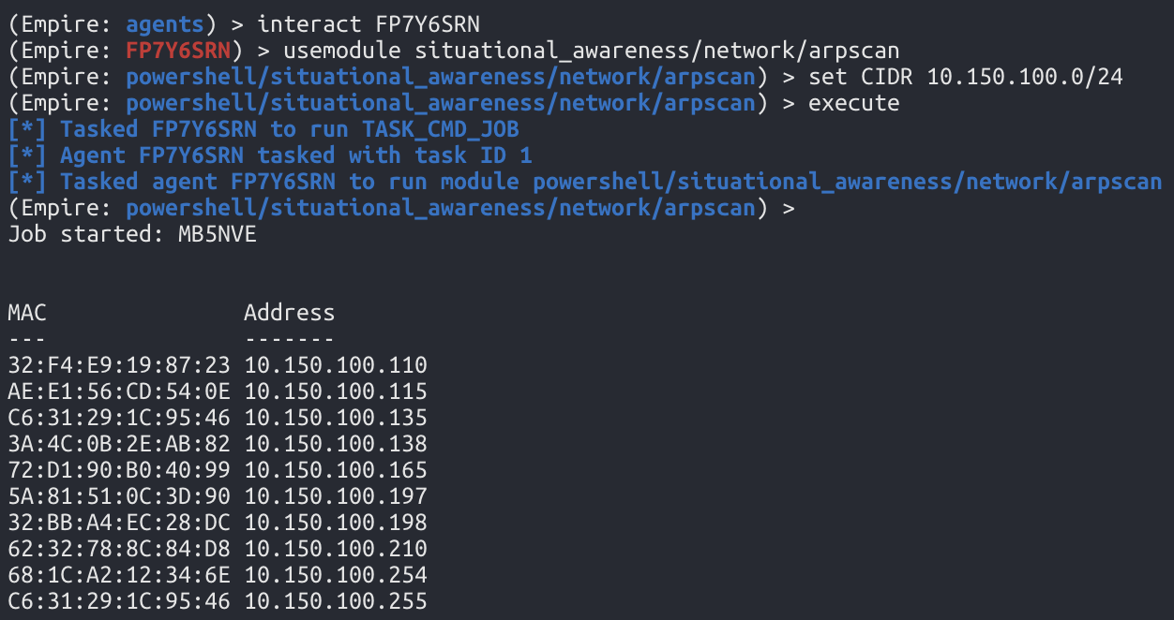
Task: Click the 'MAC' column header
Action: point(27,313)
